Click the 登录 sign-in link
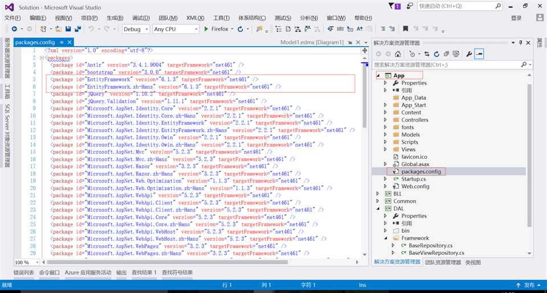The image size is (547, 293). tap(516, 18)
